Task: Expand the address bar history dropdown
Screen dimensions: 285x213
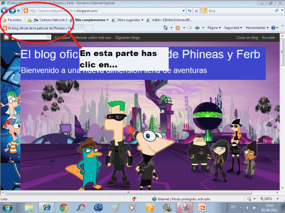Action: click(x=183, y=11)
